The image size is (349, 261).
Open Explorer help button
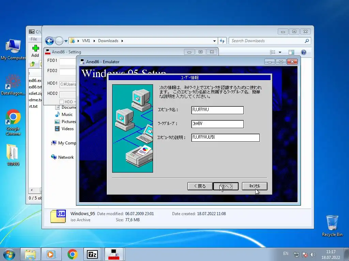click(x=303, y=52)
